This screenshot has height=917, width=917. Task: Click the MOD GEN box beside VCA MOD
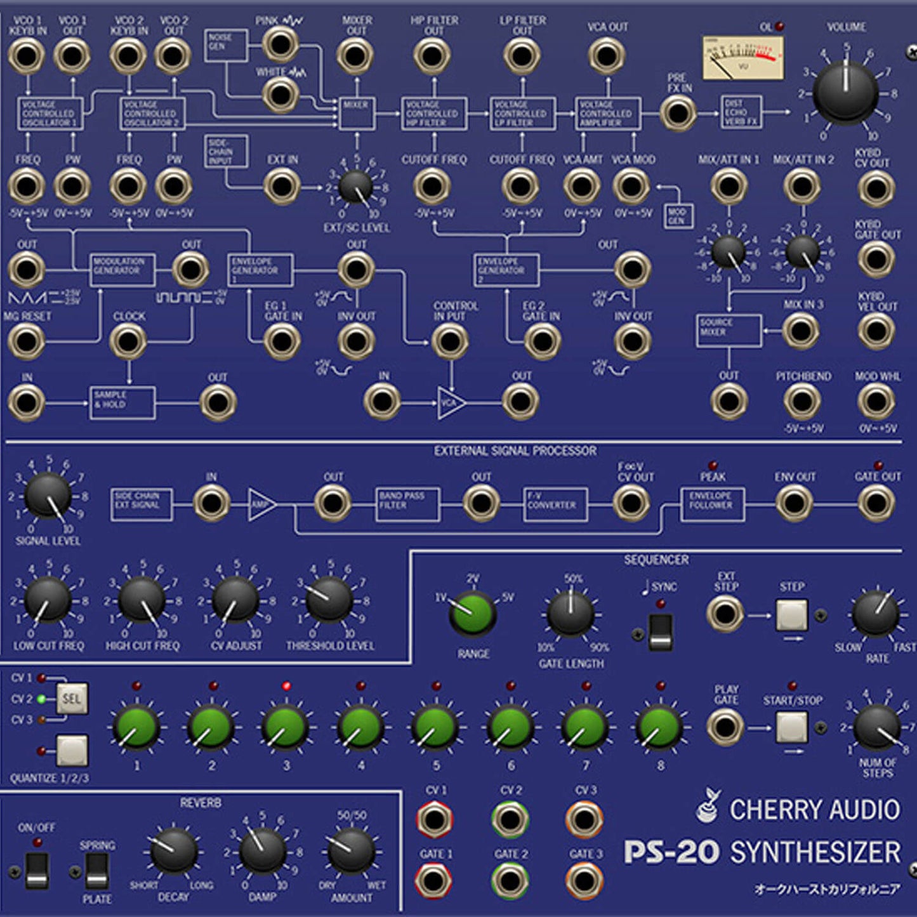point(678,216)
